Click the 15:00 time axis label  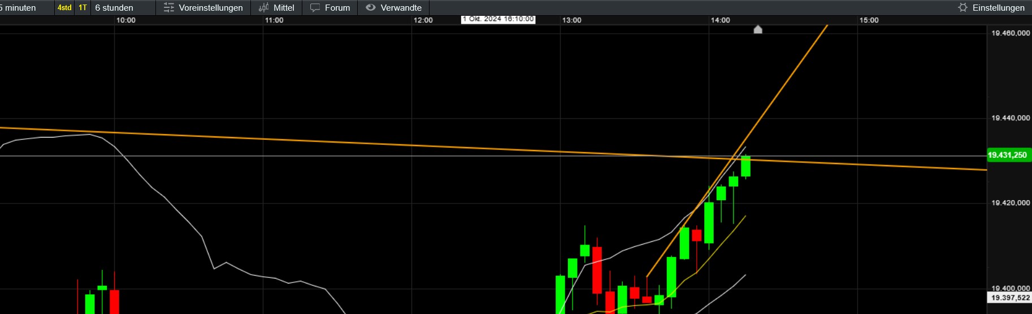tap(869, 20)
